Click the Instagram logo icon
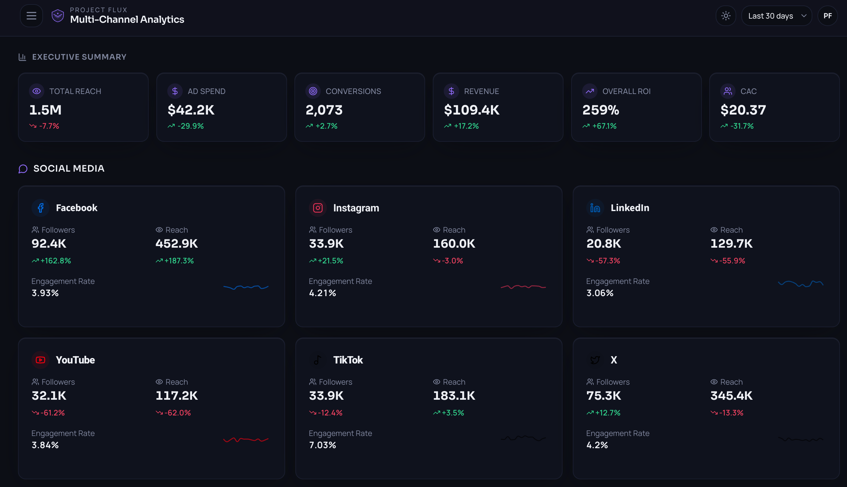The height and width of the screenshot is (487, 847). tap(318, 208)
